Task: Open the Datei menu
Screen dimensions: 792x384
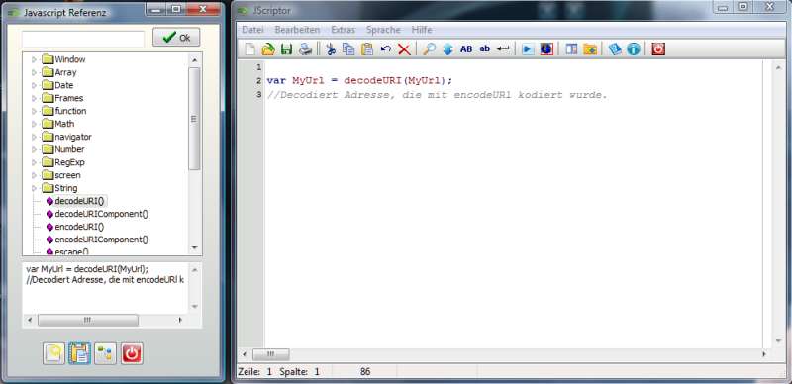Action: [252, 30]
